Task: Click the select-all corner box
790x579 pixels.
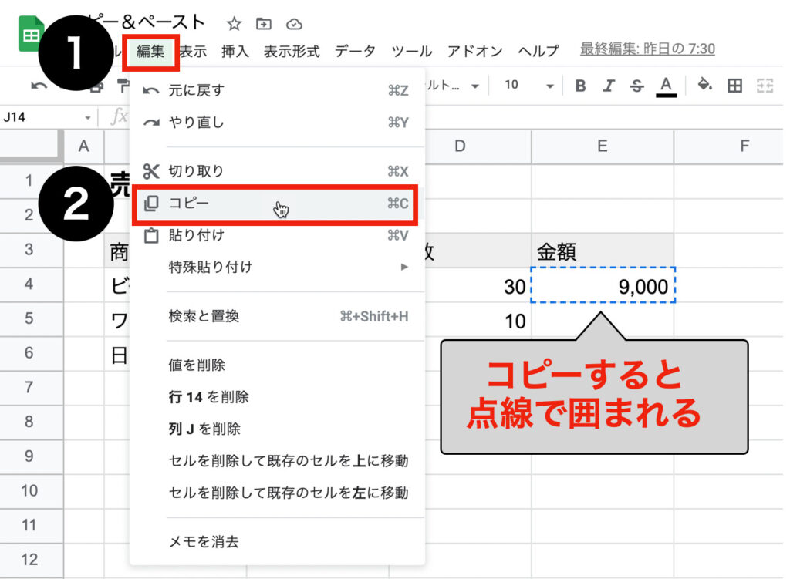Action: pyautogui.click(x=31, y=146)
